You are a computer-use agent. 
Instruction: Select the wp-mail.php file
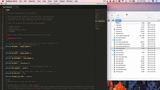pyautogui.click(x=119, y=63)
